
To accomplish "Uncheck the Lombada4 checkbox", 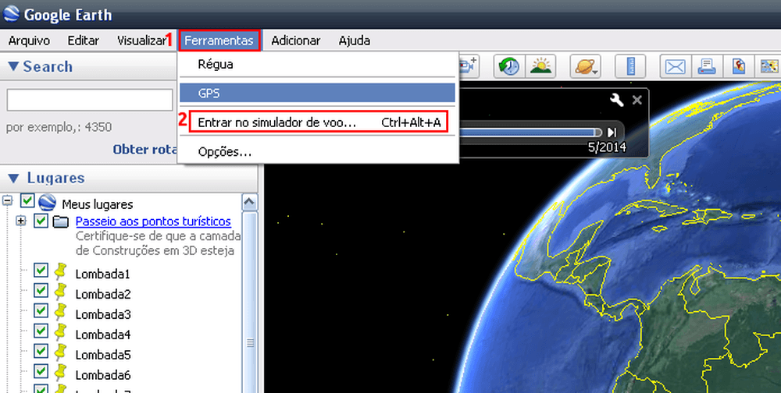I will point(41,331).
